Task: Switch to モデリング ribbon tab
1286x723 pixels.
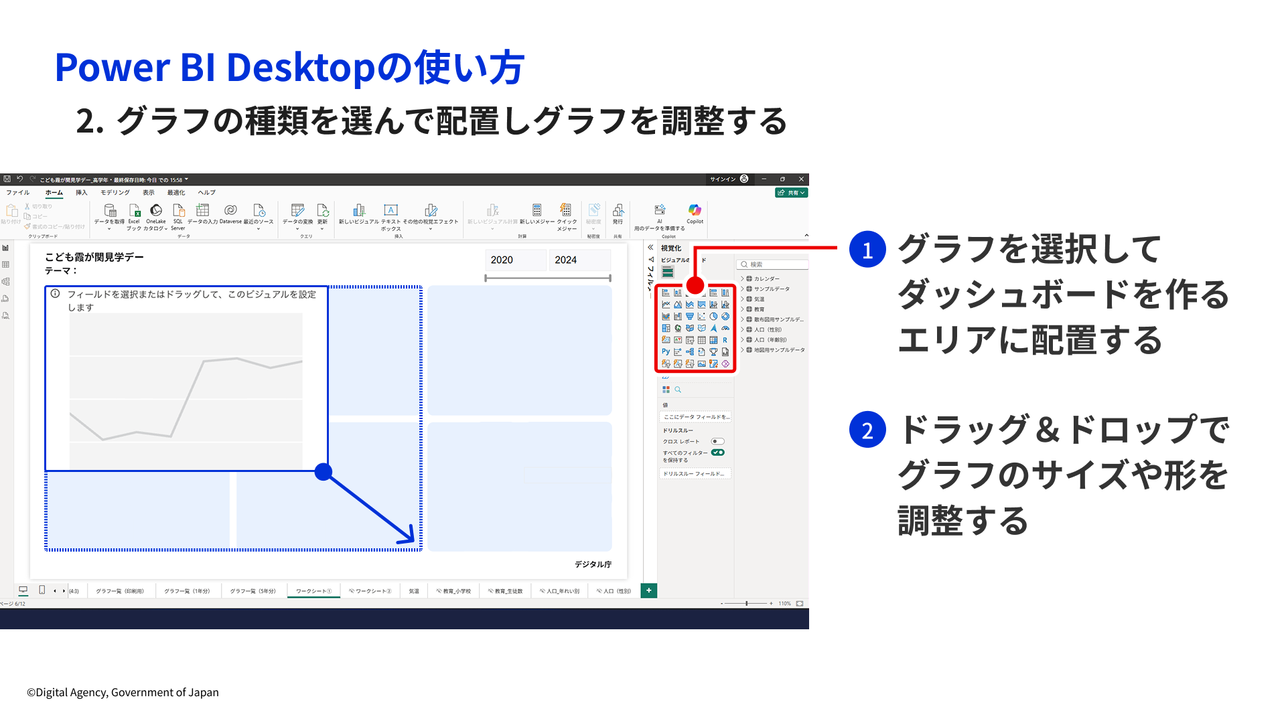Action: tap(115, 193)
